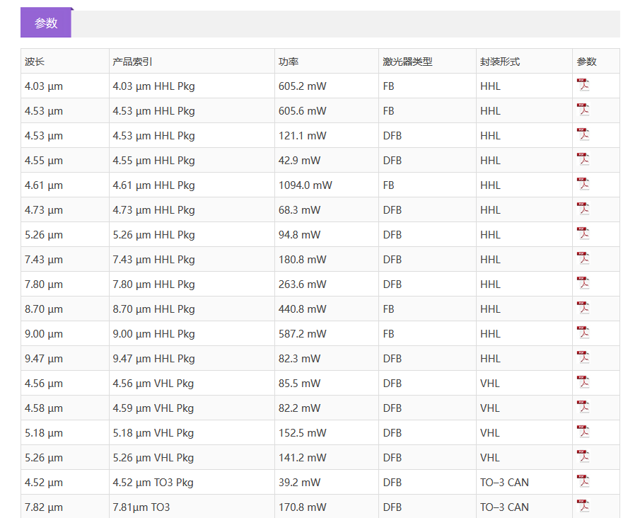Open PDF for 7.81µm TO3 row
640x518 pixels.
(583, 507)
